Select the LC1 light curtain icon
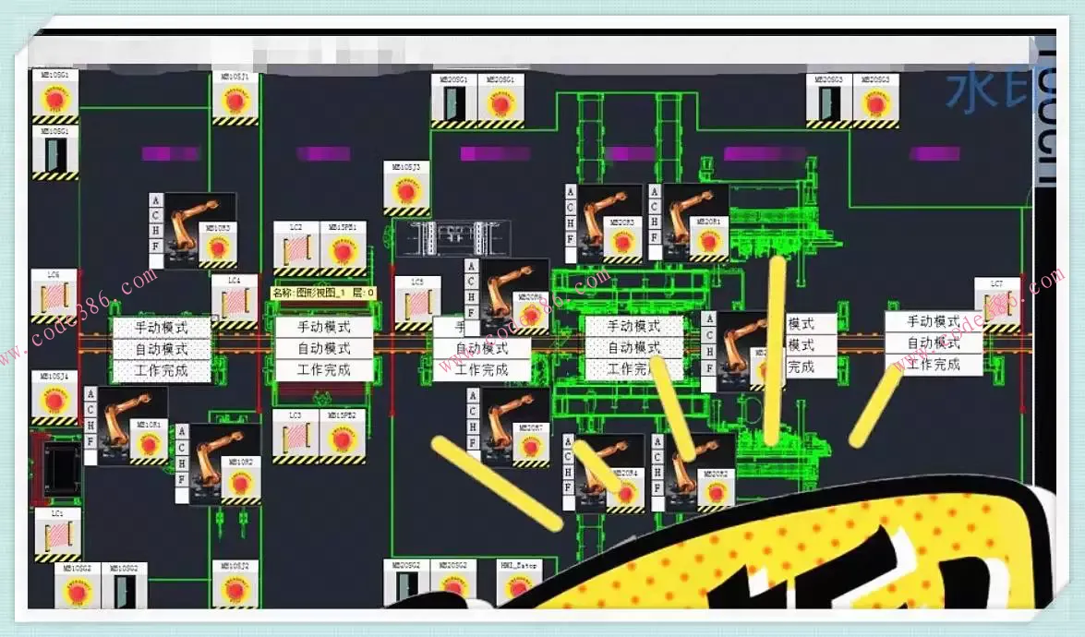1085x637 pixels. (x=57, y=535)
